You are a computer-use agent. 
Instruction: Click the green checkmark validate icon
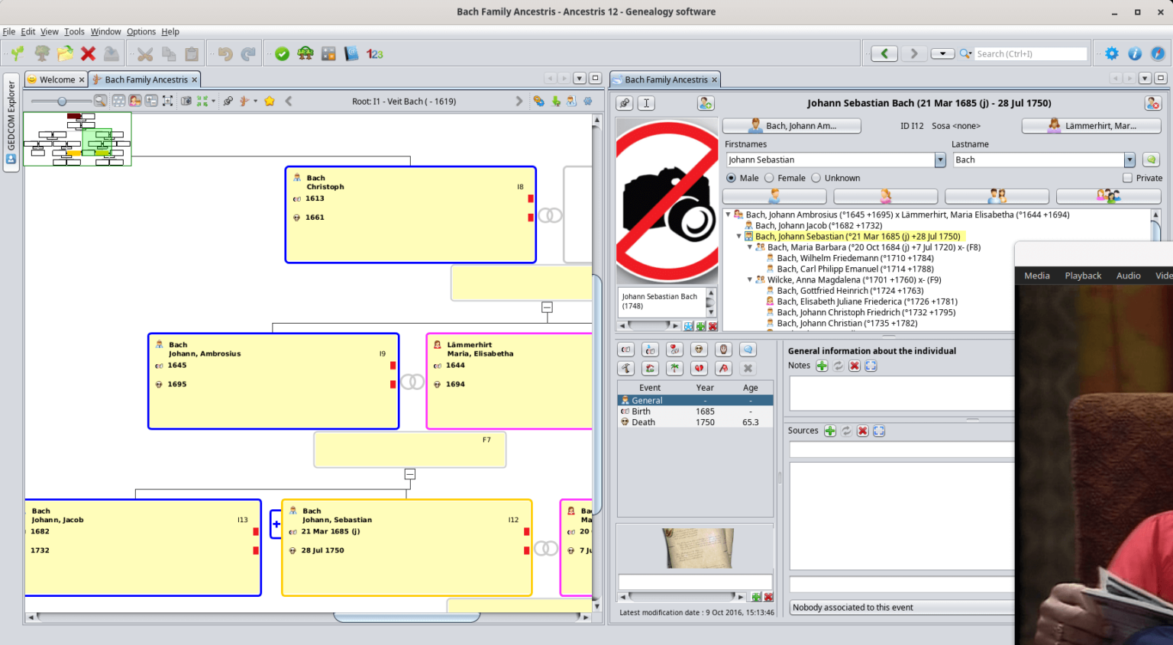click(282, 53)
